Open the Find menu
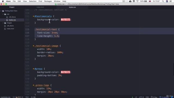This screenshot has width=174, height=98. pos(40,1)
